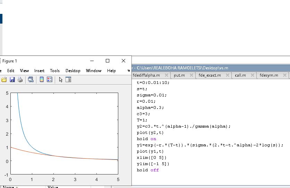The height and width of the screenshot is (188, 290).
Task: Activate Edit Plot arrow tool
Action: pos(61,80)
